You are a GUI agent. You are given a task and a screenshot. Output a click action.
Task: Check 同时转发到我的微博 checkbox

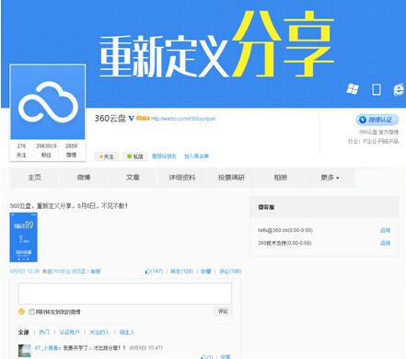[31, 312]
